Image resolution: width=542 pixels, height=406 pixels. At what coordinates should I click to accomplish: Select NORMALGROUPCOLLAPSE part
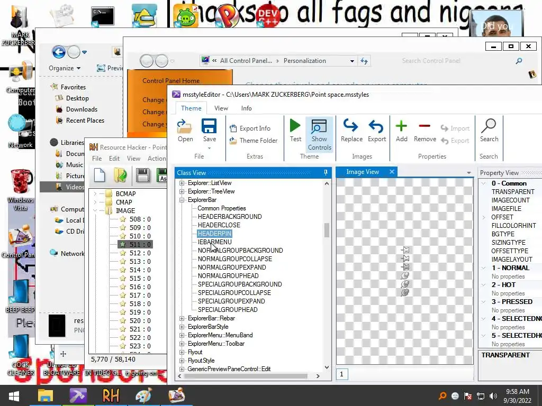pos(234,259)
